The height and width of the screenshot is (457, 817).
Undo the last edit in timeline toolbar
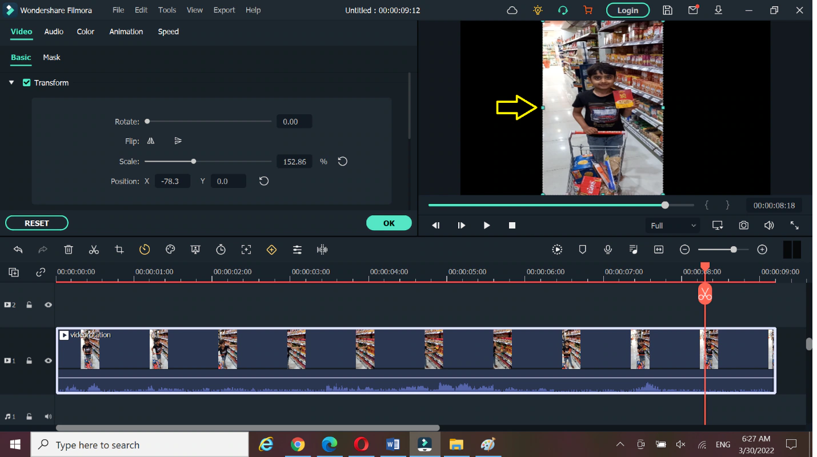pyautogui.click(x=18, y=250)
